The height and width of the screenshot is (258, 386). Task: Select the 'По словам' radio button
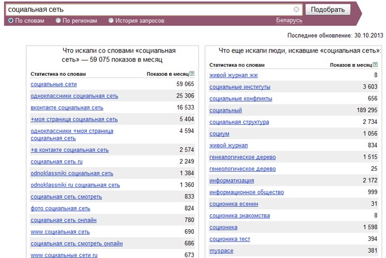[11, 20]
